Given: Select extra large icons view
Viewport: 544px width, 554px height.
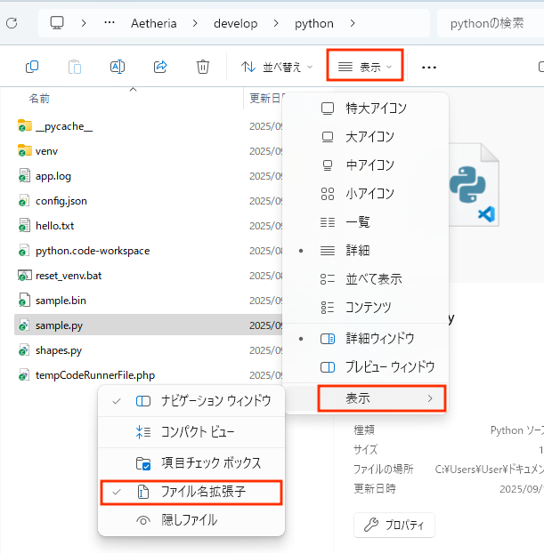Looking at the screenshot, I should (376, 108).
